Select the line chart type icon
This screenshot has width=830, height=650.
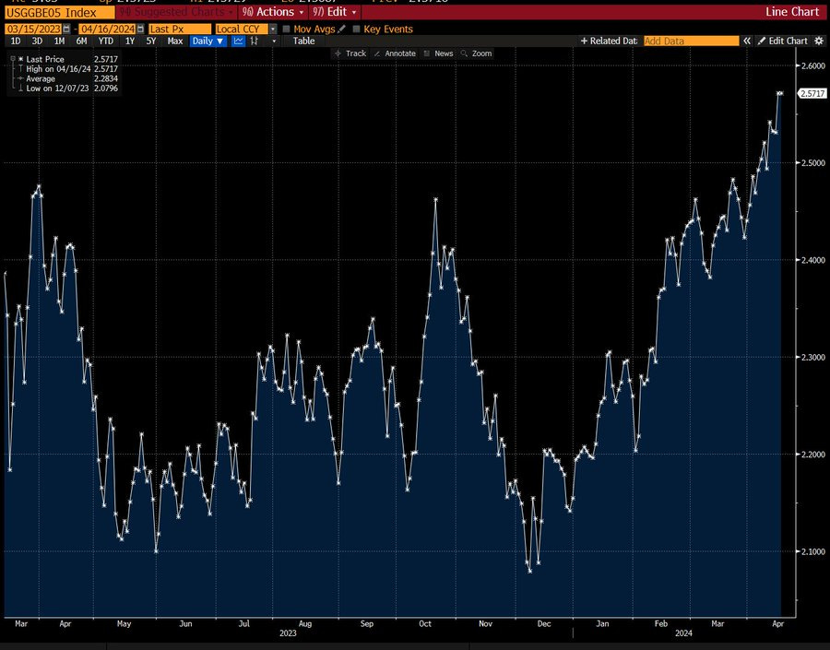point(238,41)
